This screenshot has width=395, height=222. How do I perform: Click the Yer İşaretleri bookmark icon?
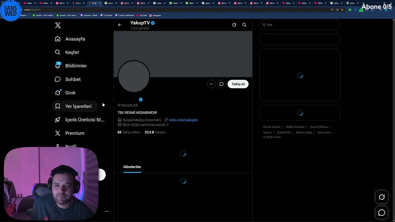point(58,106)
